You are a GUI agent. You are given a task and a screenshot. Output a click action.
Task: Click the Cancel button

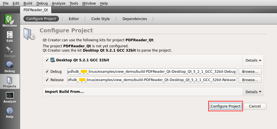click(x=255, y=106)
